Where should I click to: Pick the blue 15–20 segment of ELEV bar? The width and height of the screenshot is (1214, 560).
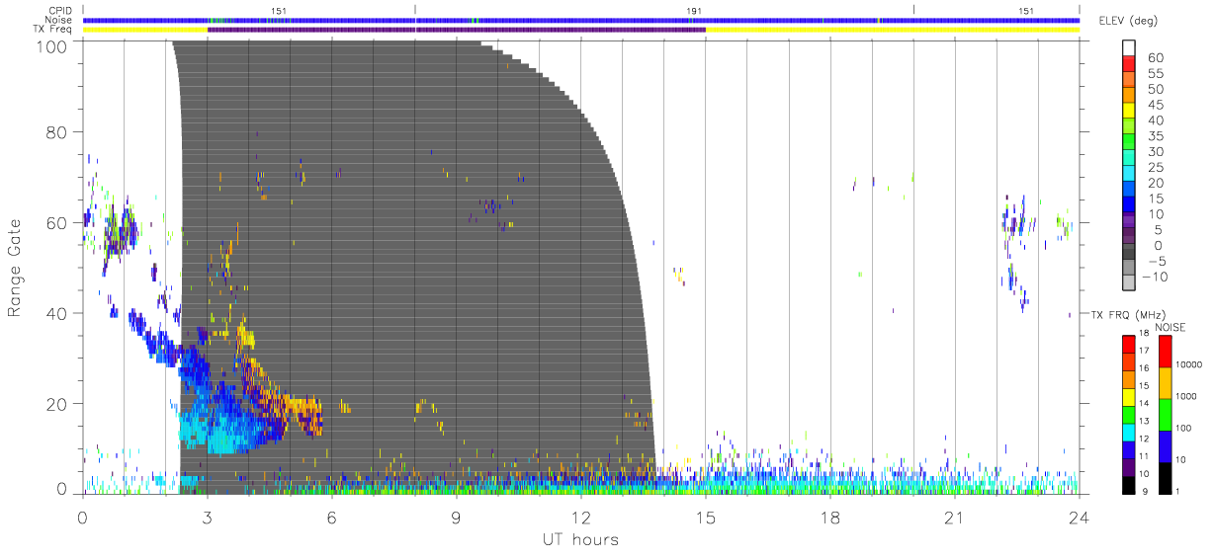1129,191
